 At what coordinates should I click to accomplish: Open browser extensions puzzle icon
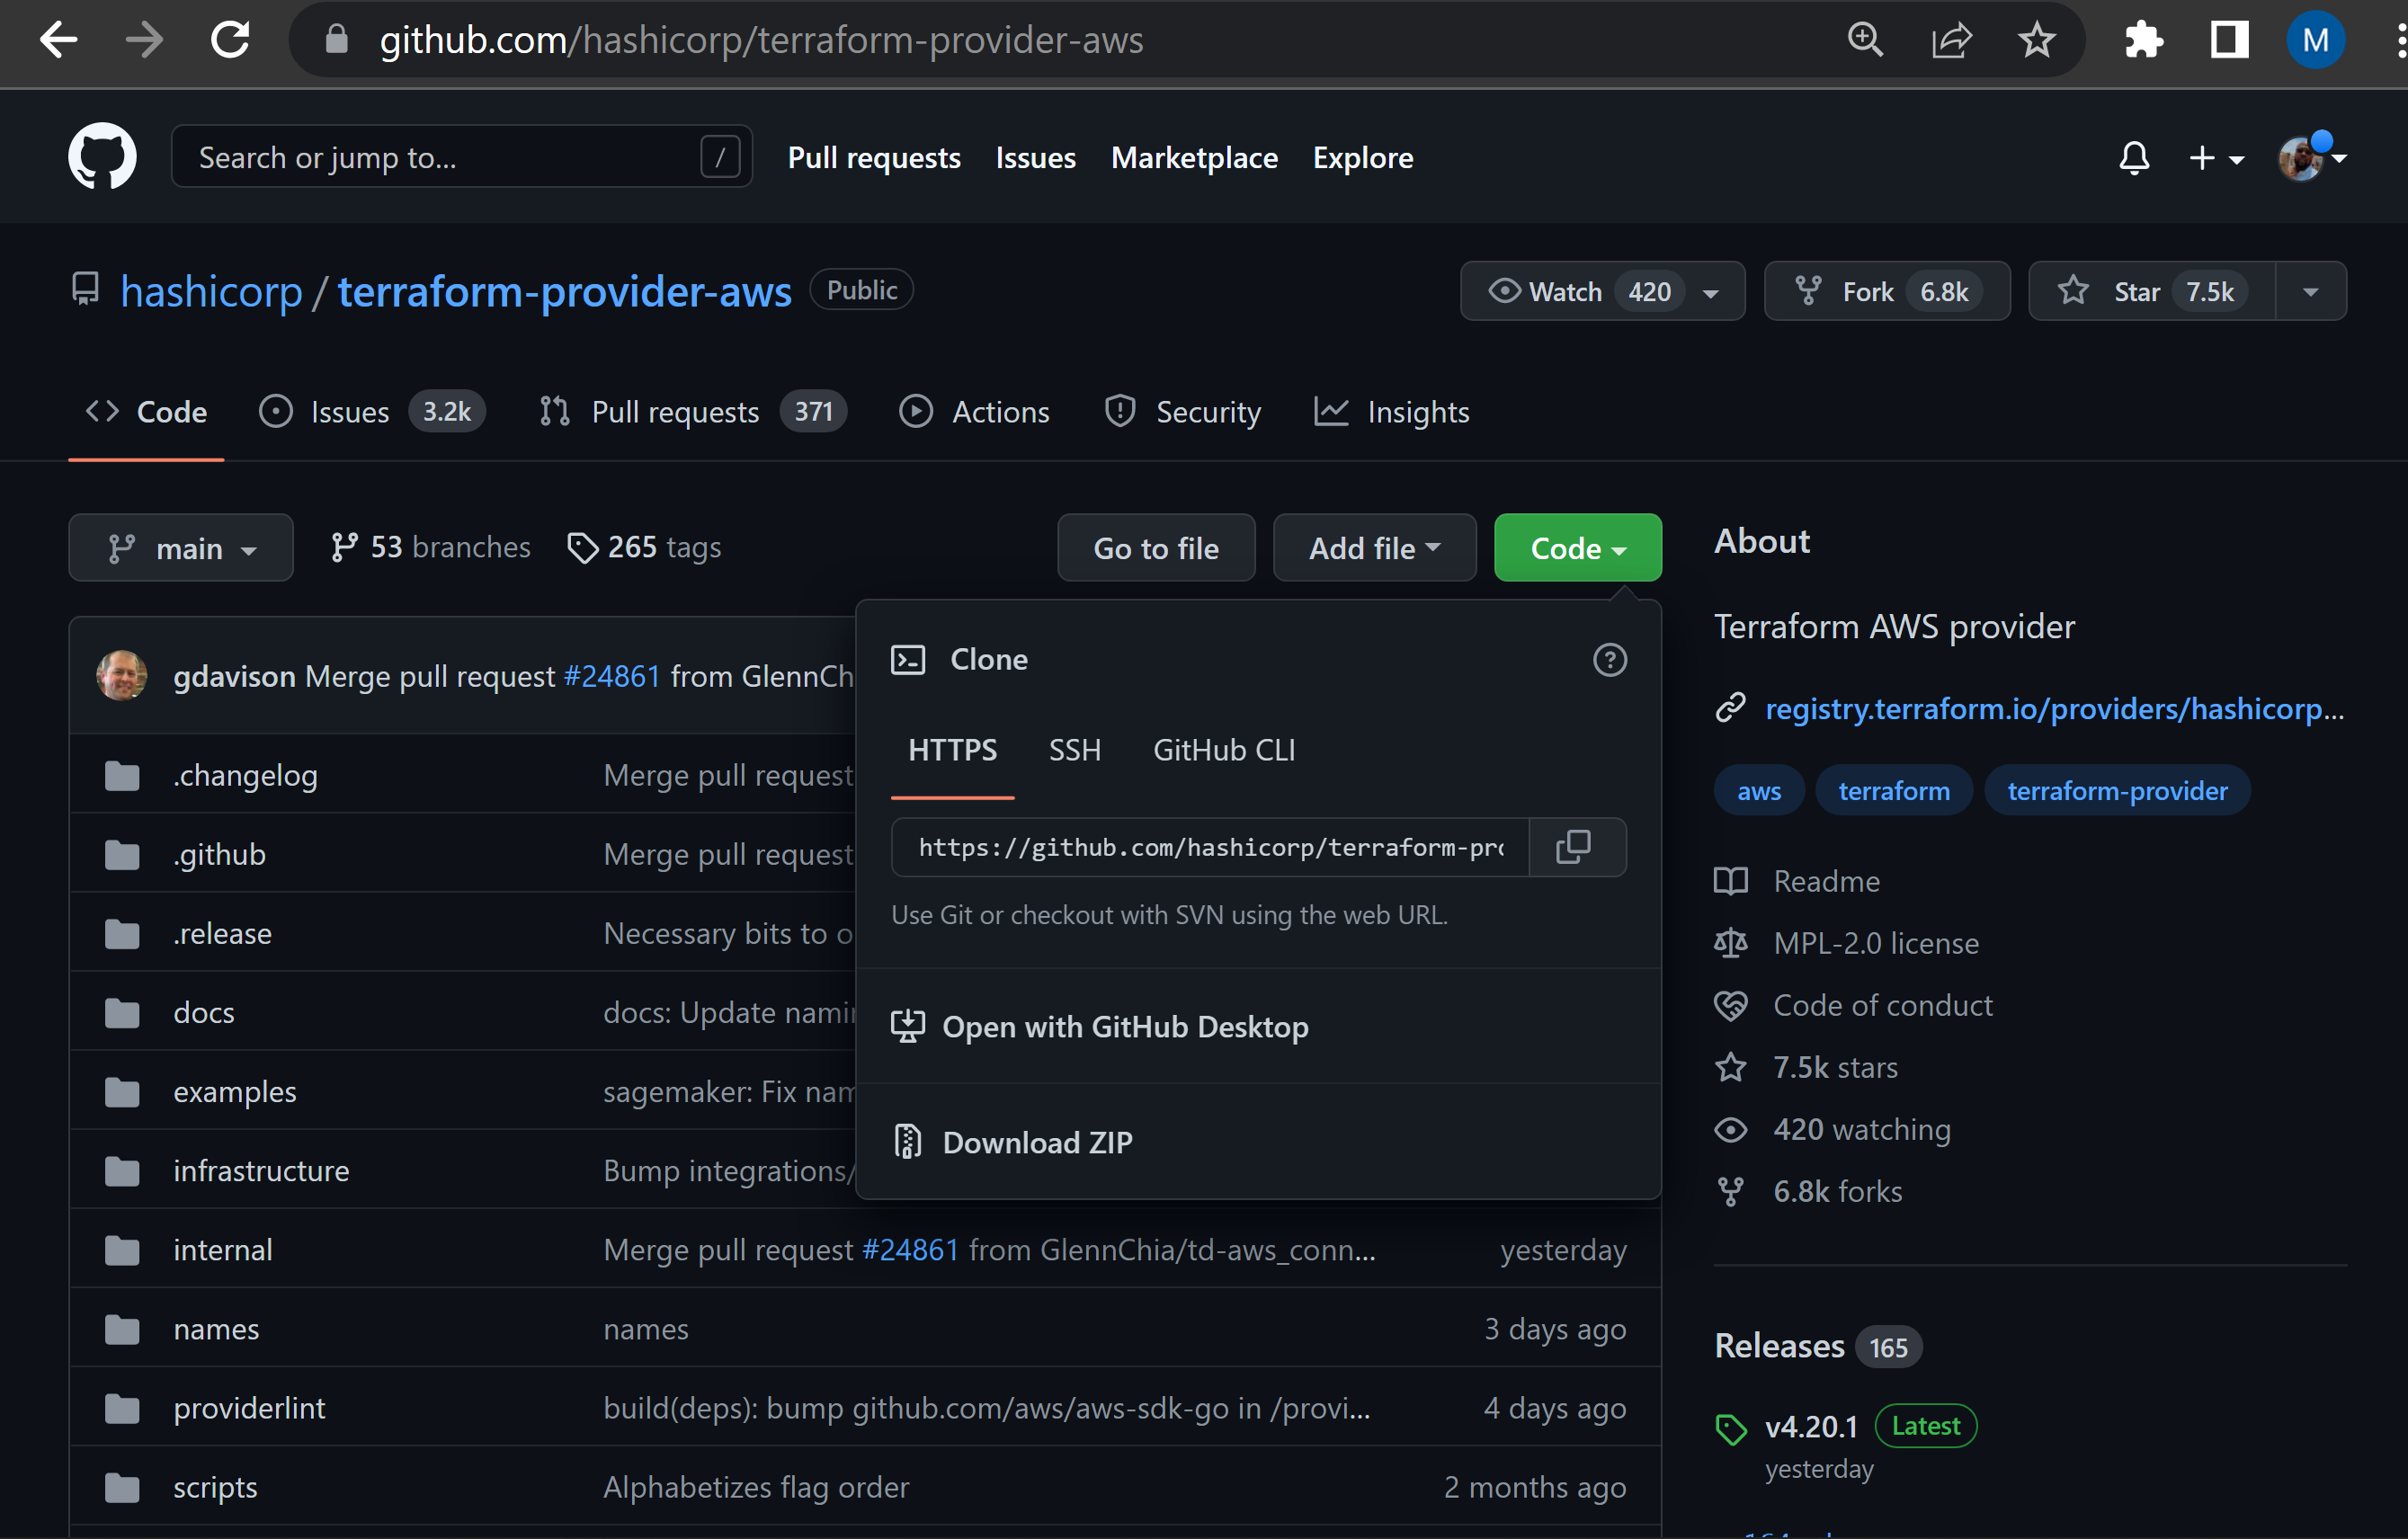point(2143,40)
